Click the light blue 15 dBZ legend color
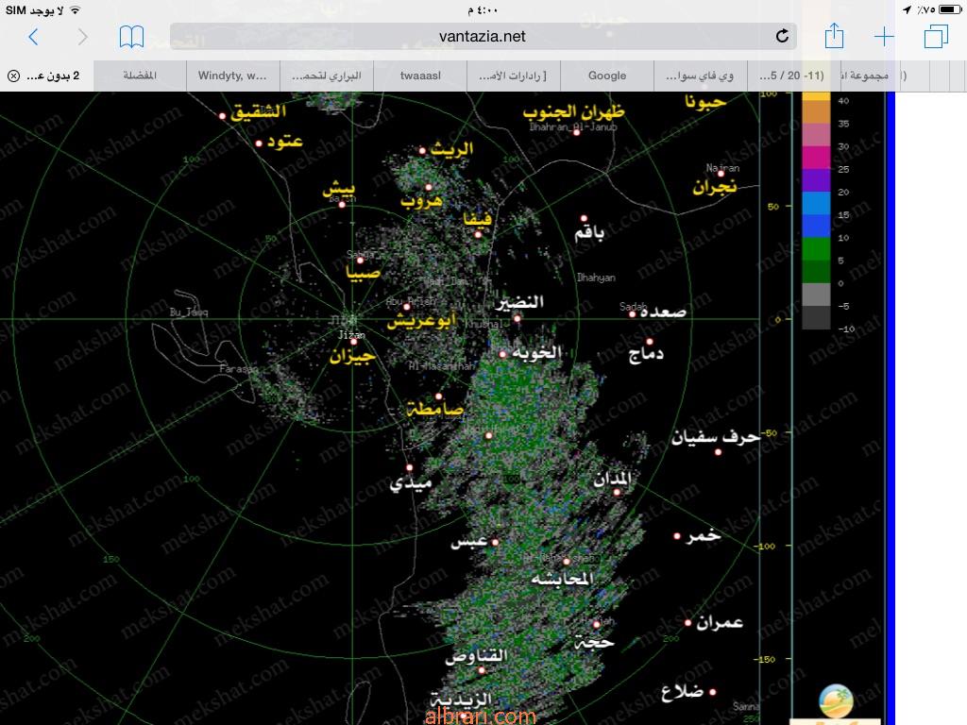The image size is (967, 725). pos(817,204)
